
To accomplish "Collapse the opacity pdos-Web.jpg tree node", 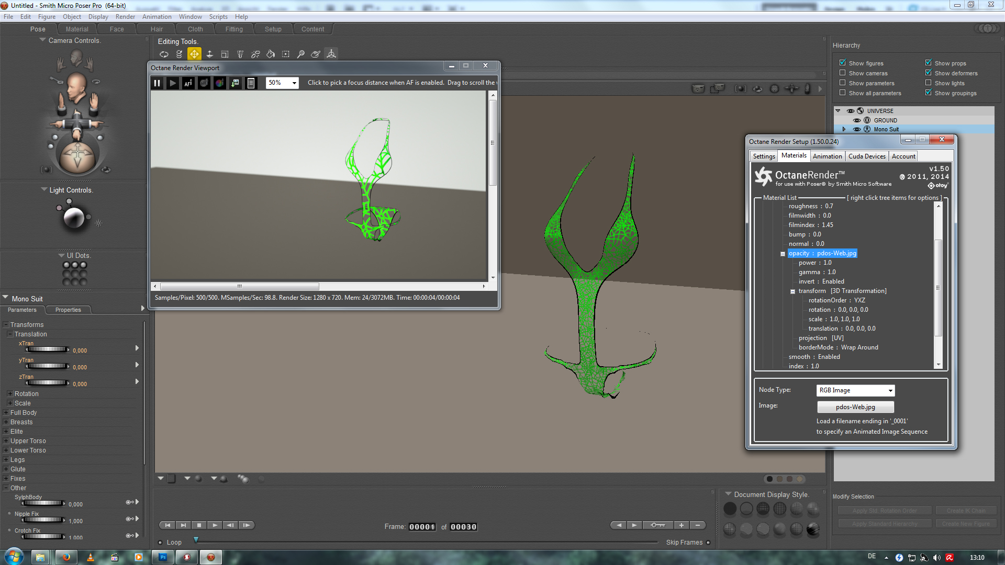I will [783, 254].
